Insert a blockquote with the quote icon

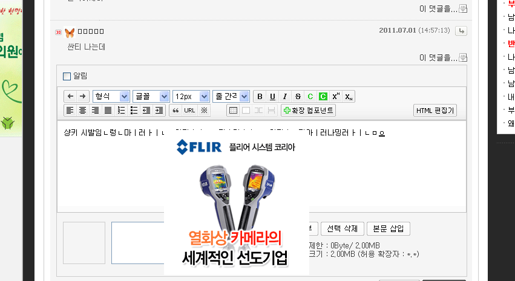click(175, 111)
